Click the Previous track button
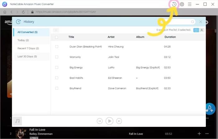 (x=100, y=121)
